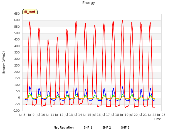Click the 650 y-axis value
Viewport: 178px width, 133px height.
[17, 14]
